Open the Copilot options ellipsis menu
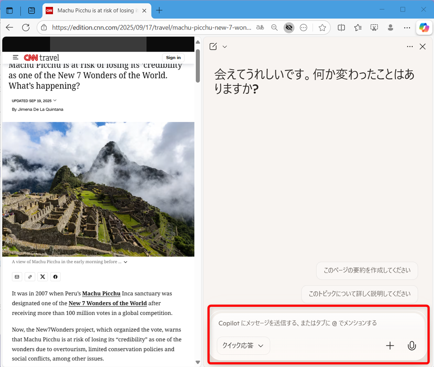 (410, 46)
